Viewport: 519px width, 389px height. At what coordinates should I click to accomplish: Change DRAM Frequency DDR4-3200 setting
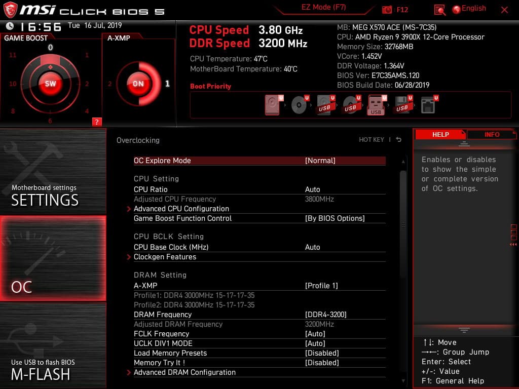pyautogui.click(x=326, y=315)
